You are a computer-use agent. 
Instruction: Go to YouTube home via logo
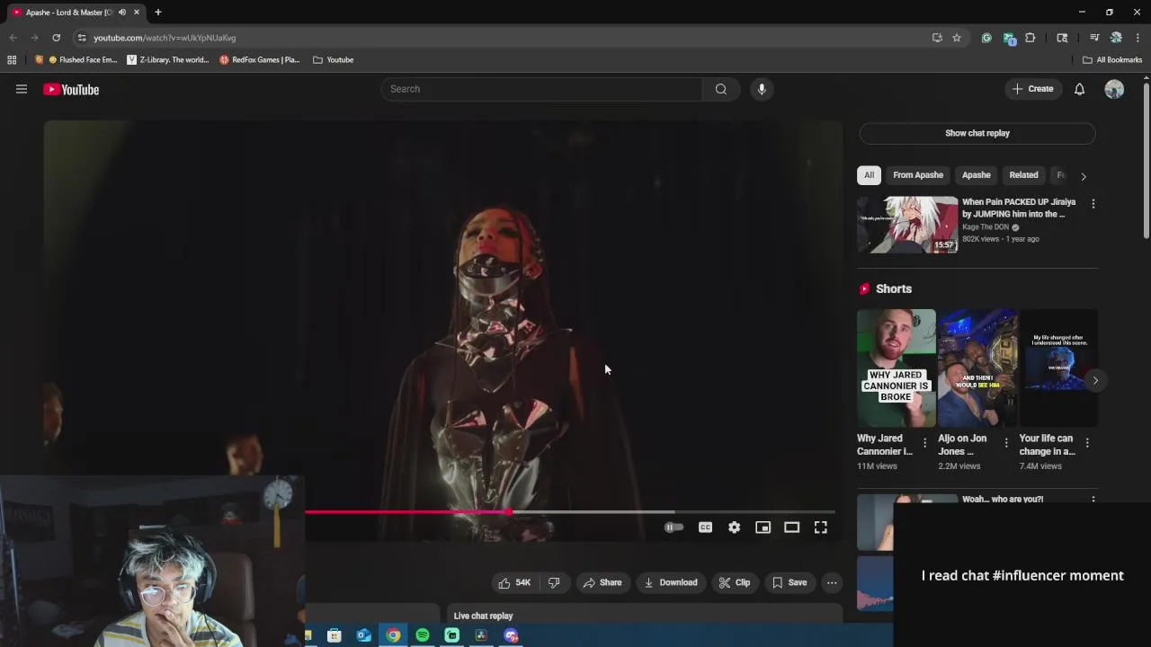click(x=71, y=89)
